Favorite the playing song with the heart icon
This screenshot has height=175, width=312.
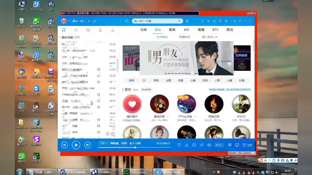(x=179, y=145)
